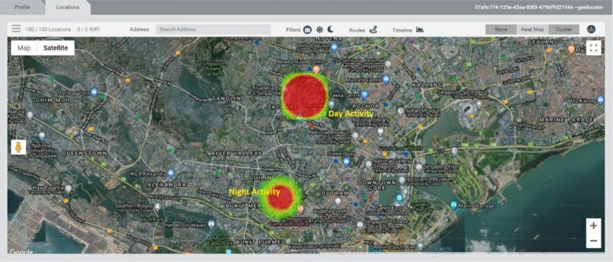The image size is (613, 262).
Task: Click the Mustafa Centre map pin
Action: (386, 79)
